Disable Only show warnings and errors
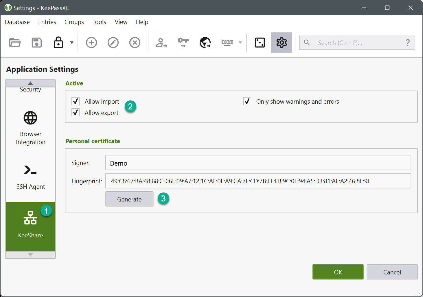The image size is (423, 297). point(247,101)
